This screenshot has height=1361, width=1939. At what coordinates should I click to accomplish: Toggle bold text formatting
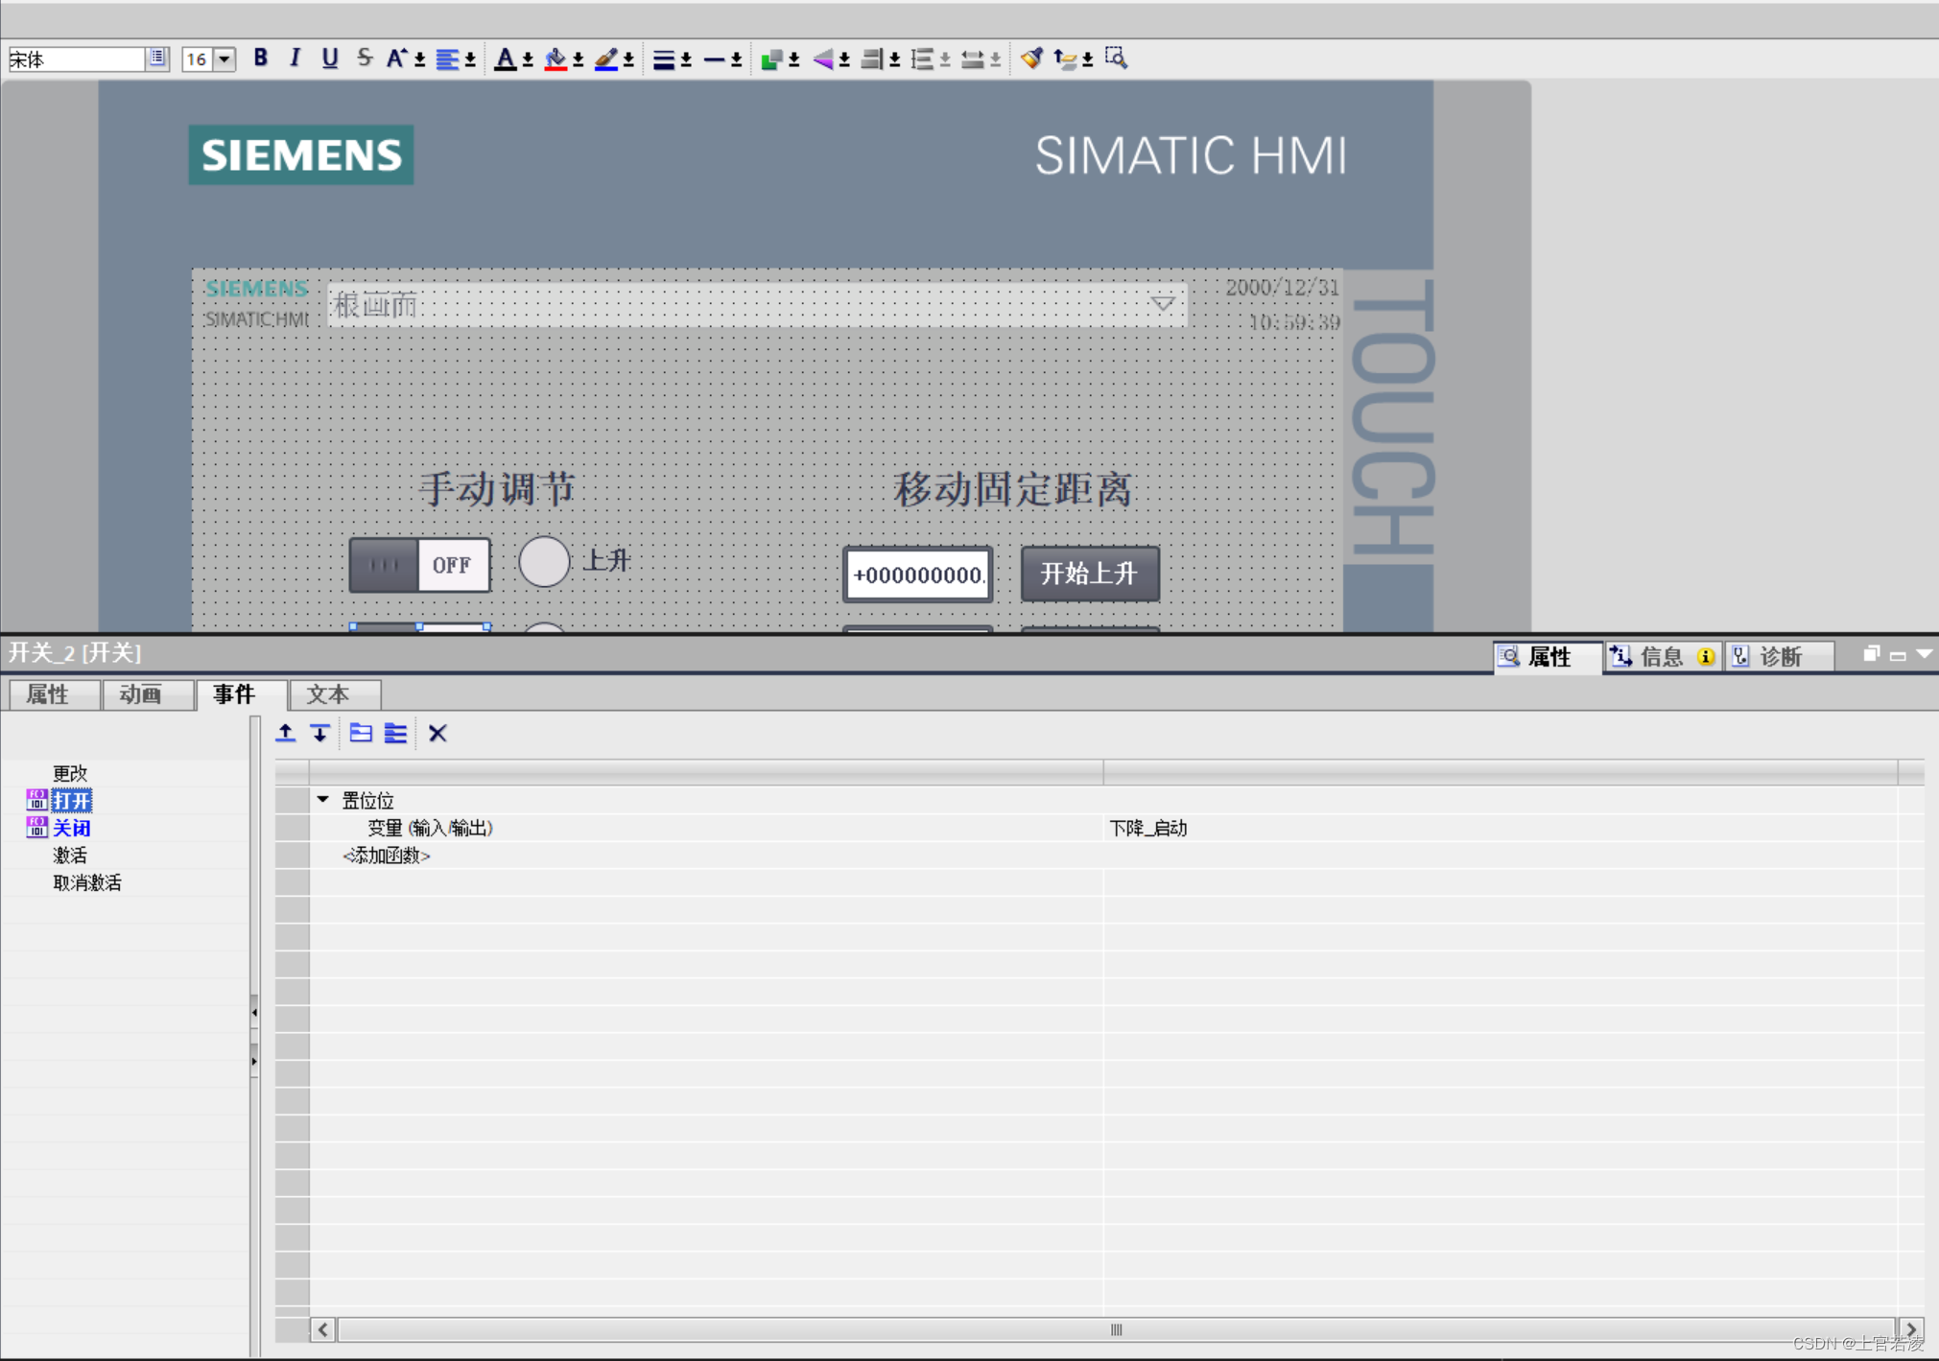(260, 59)
